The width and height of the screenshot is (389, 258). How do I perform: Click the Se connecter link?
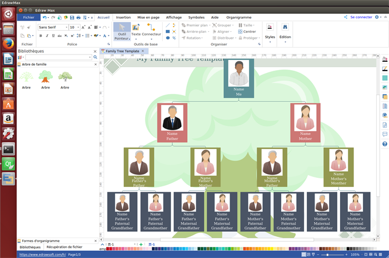(361, 17)
